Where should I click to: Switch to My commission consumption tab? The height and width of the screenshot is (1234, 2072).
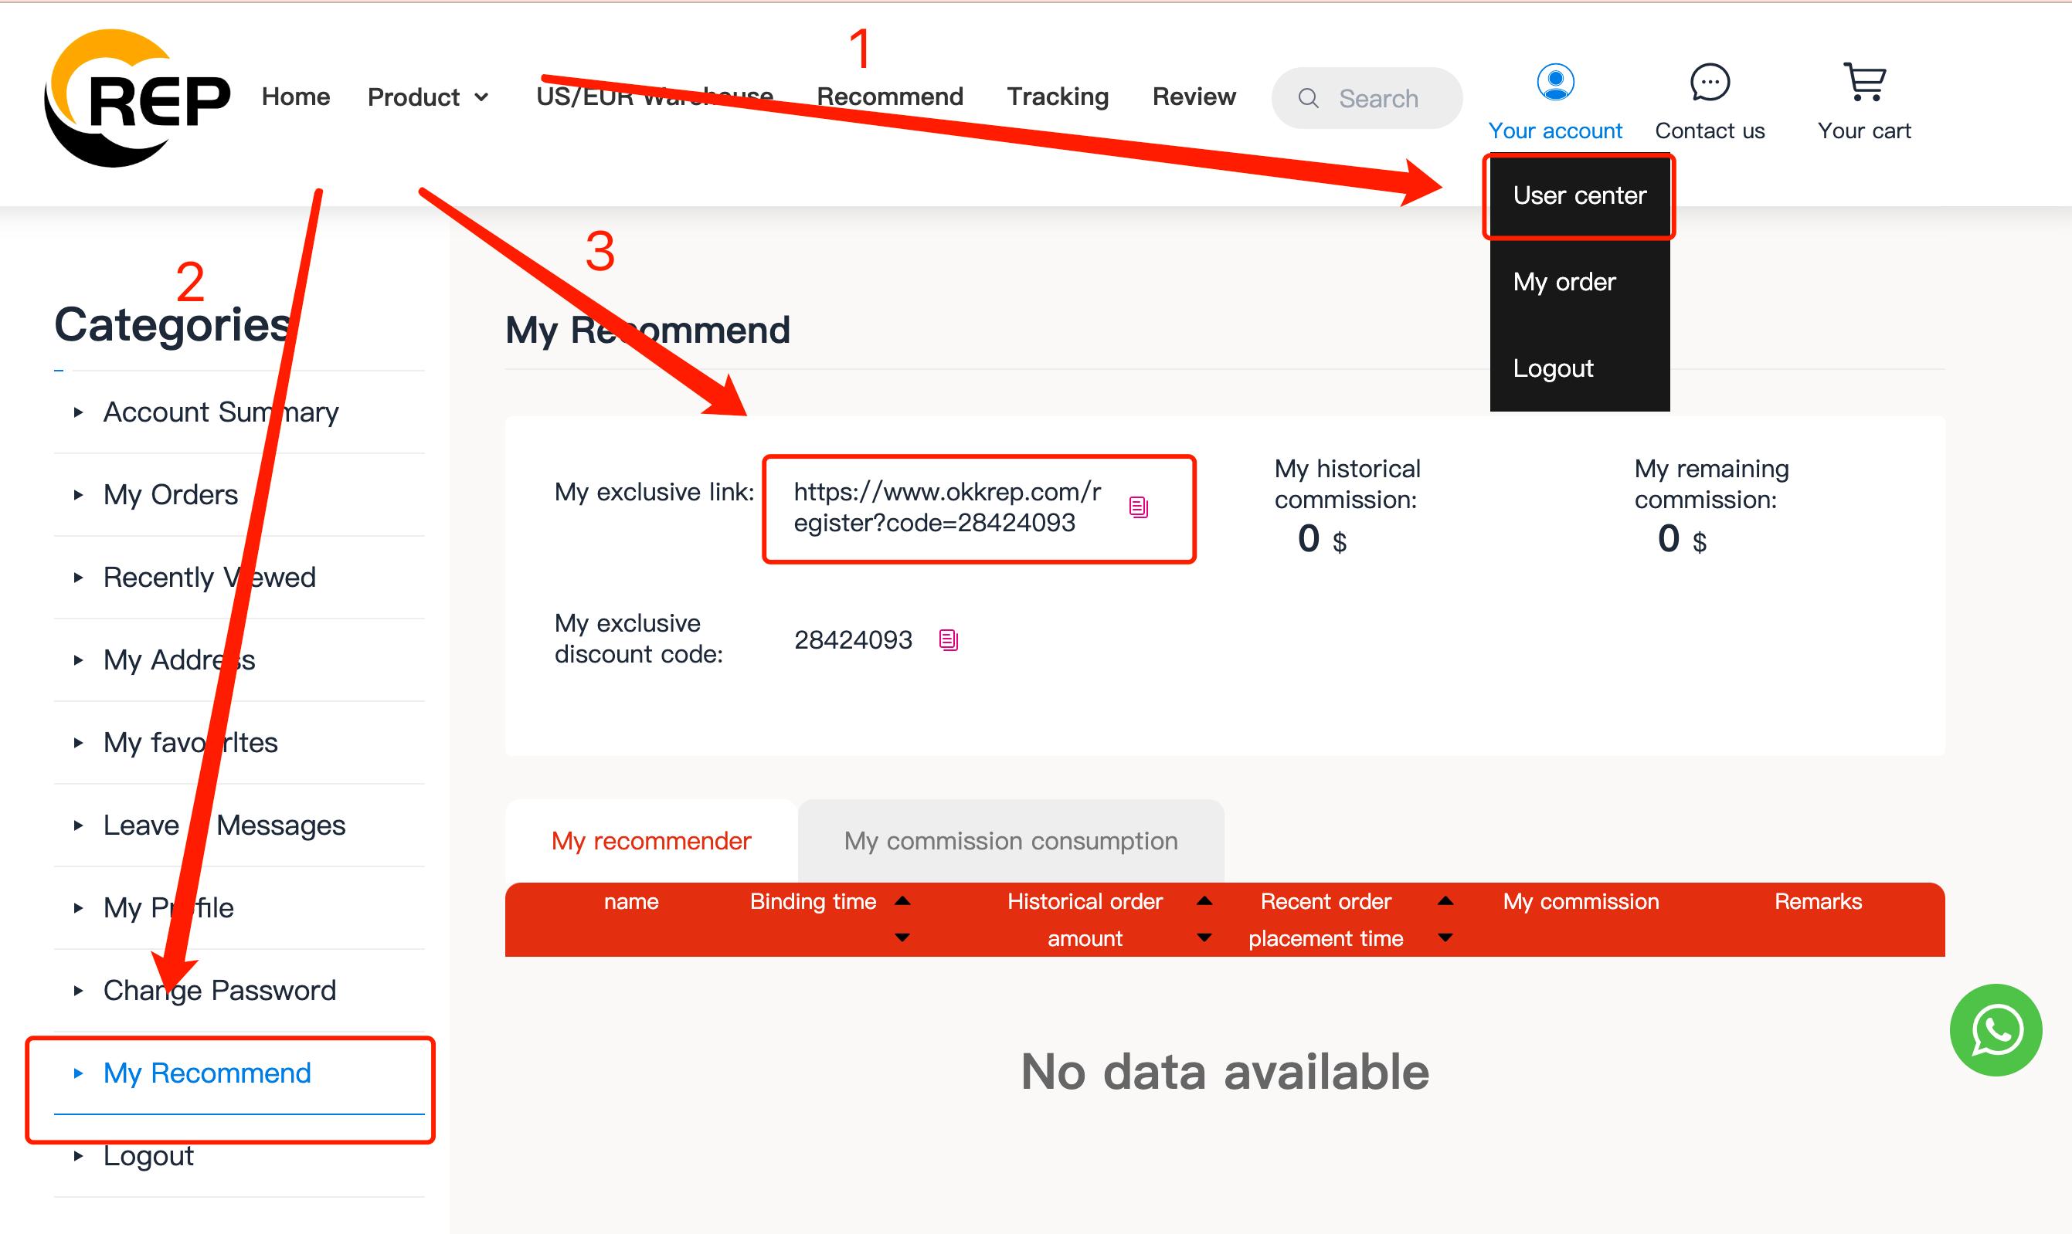(x=1011, y=841)
